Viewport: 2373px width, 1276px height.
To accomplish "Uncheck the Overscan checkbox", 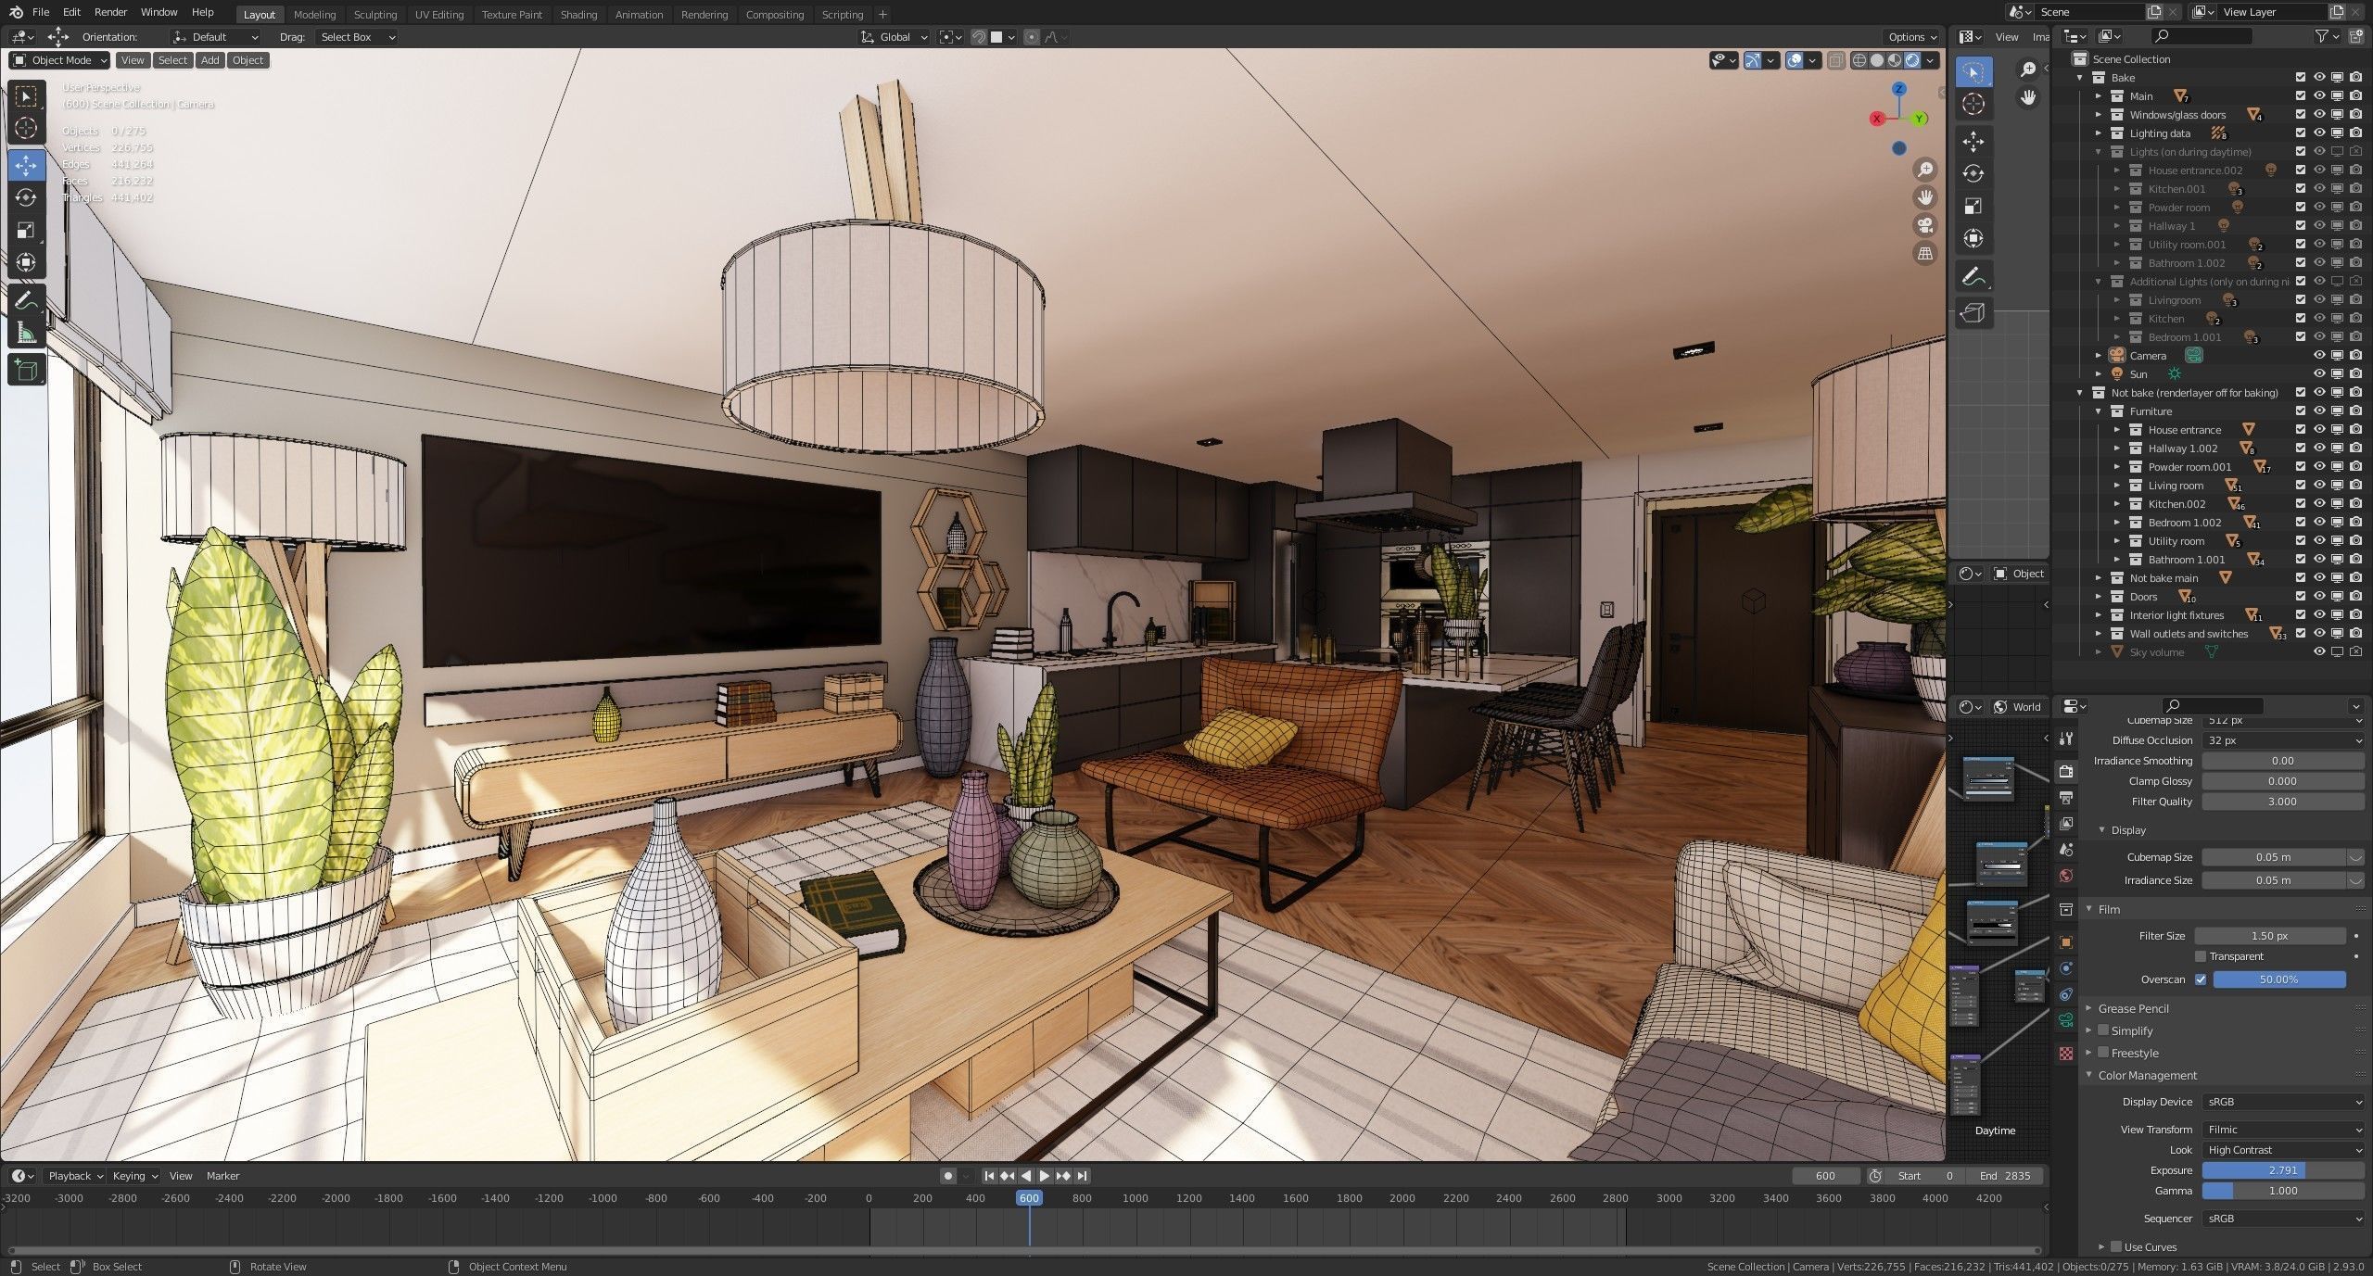I will coord(2201,979).
